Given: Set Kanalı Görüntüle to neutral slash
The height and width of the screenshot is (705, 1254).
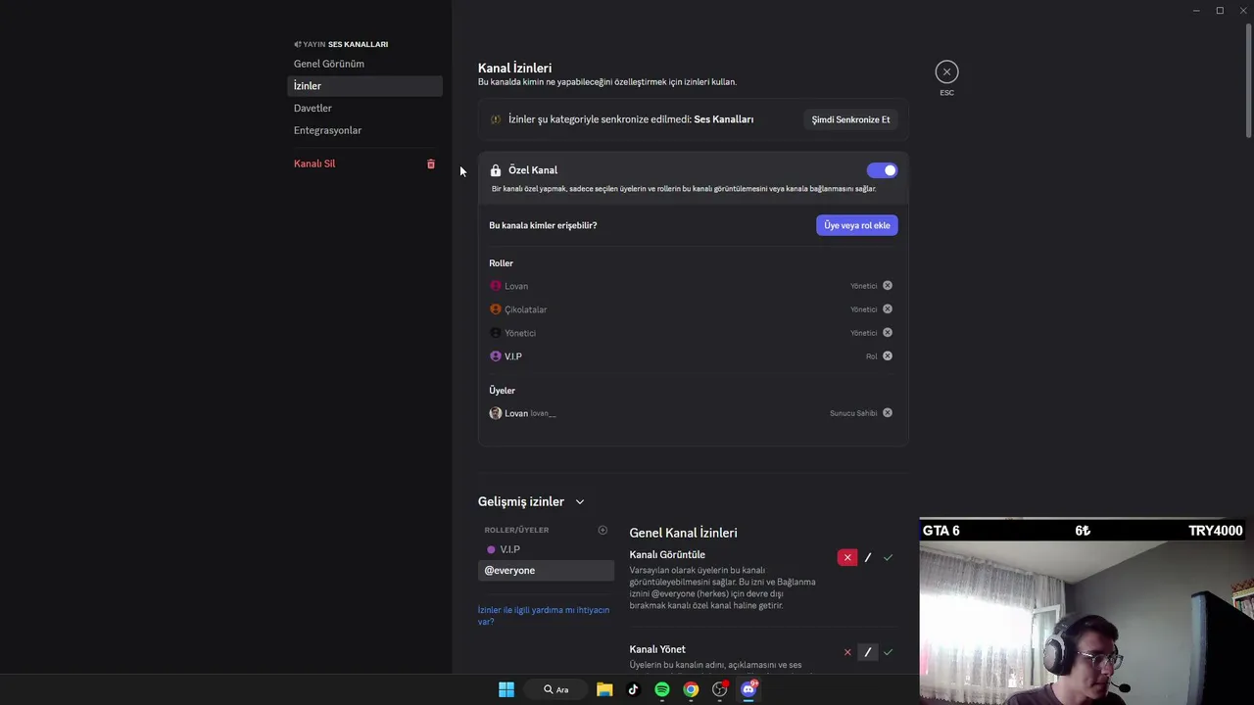Looking at the screenshot, I should click(868, 557).
